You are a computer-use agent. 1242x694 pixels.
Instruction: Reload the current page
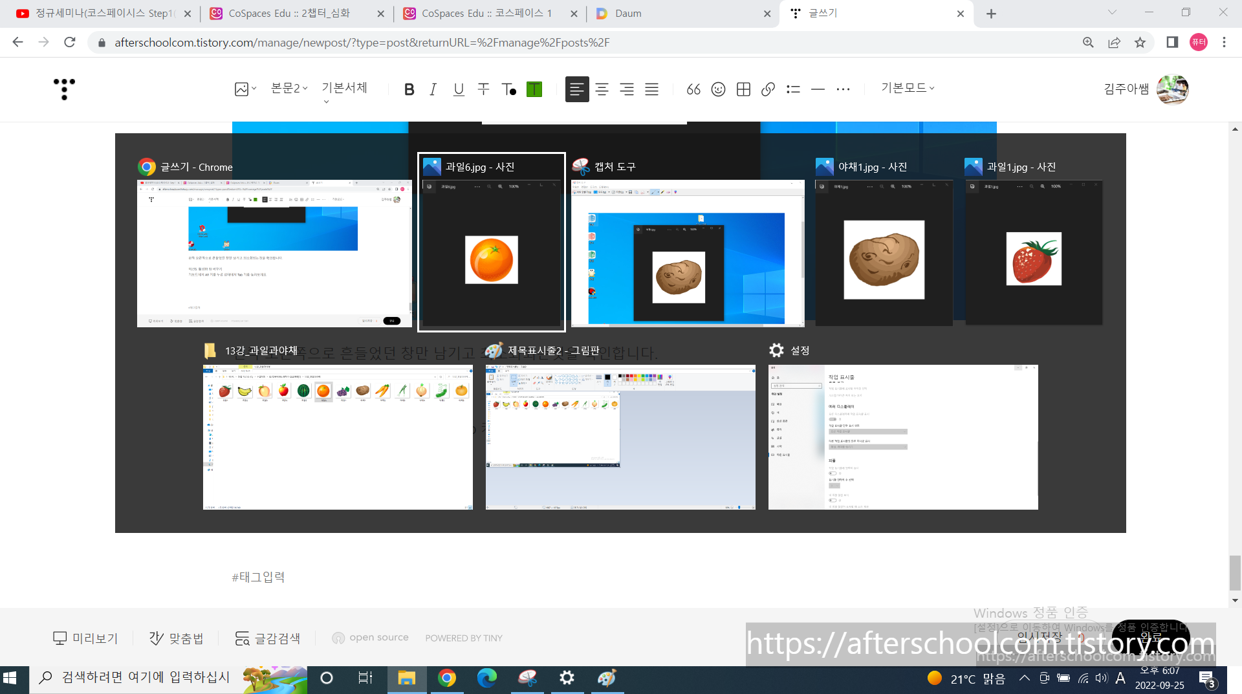click(x=70, y=42)
